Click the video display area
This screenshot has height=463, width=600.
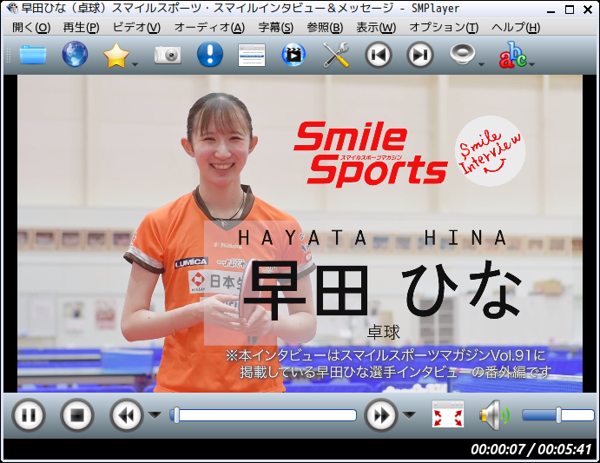pos(300,234)
